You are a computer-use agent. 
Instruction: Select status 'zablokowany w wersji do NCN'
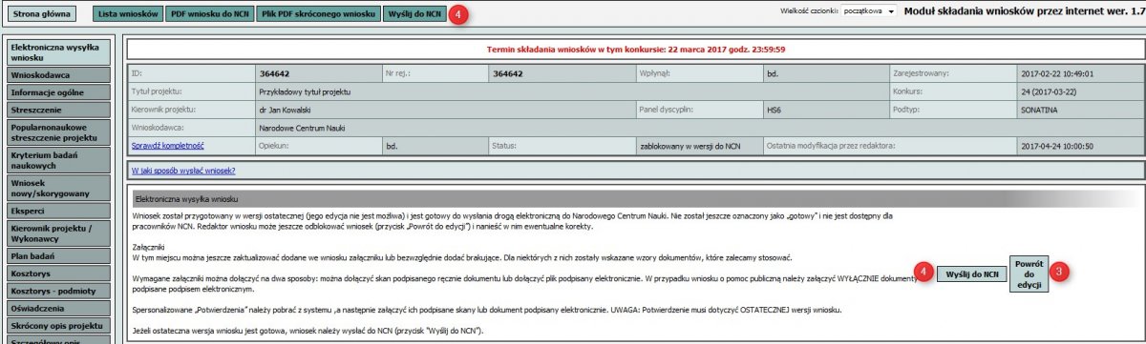pyautogui.click(x=690, y=146)
